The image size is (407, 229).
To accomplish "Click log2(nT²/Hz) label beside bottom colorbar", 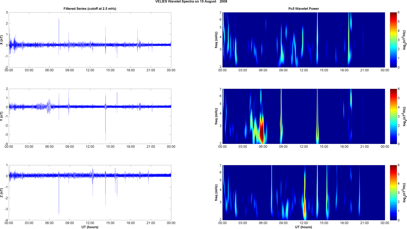I will (x=404, y=193).
